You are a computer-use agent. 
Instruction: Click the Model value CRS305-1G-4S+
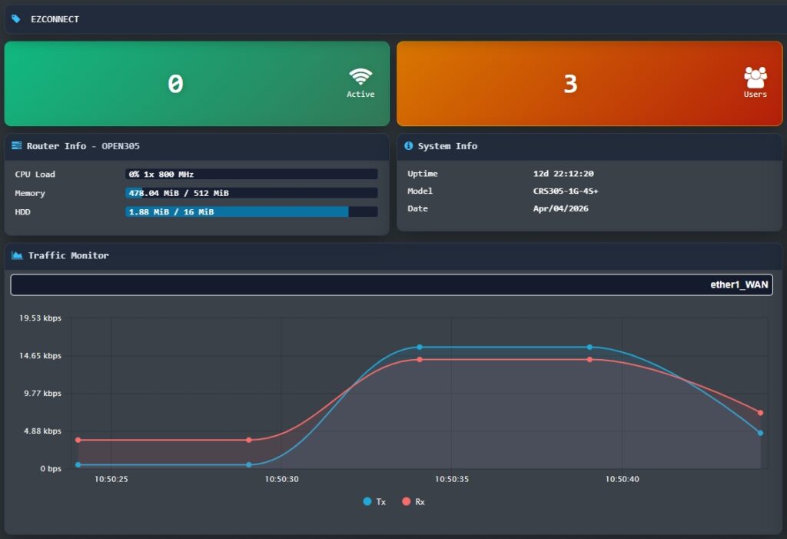coord(566,191)
